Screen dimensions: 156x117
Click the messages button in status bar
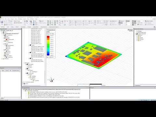143,100
